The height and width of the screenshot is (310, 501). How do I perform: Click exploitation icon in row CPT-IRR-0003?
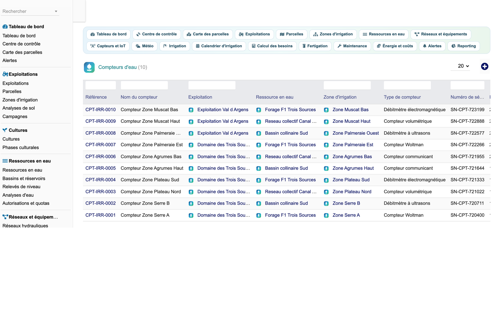pos(191,192)
